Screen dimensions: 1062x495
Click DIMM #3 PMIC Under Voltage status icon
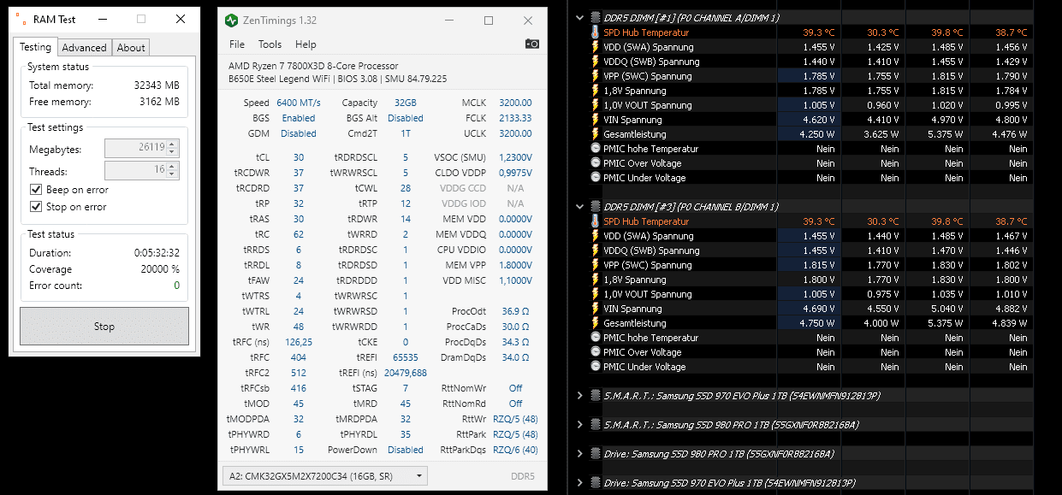(x=595, y=367)
